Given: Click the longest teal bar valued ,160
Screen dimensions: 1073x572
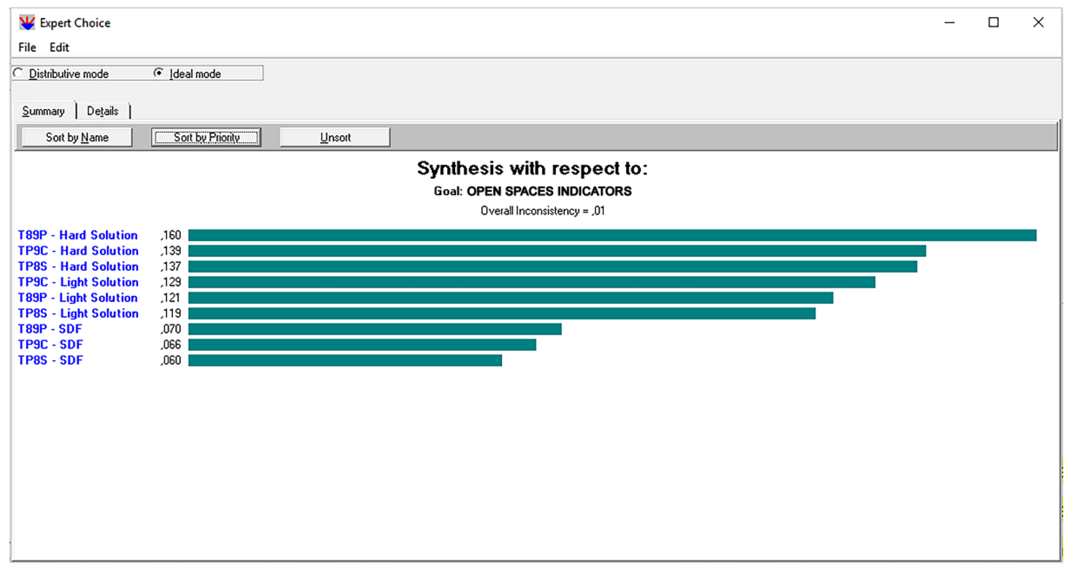Looking at the screenshot, I should pos(612,235).
